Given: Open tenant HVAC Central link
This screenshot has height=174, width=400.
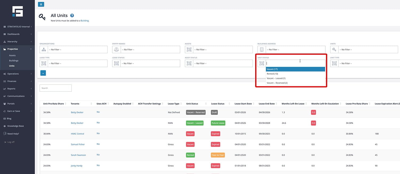Looking at the screenshot, I should [77, 134].
